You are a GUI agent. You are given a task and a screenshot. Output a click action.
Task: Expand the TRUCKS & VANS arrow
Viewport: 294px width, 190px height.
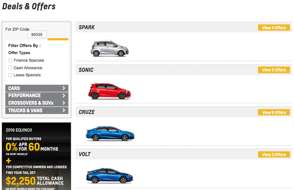pyautogui.click(x=64, y=110)
